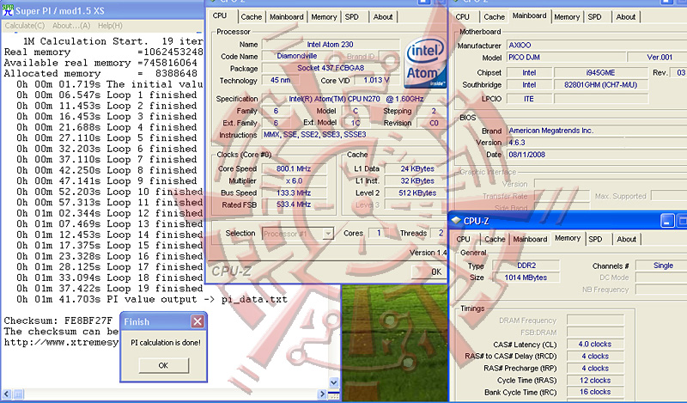Minimize the CPU-Z Memory window

667,221
